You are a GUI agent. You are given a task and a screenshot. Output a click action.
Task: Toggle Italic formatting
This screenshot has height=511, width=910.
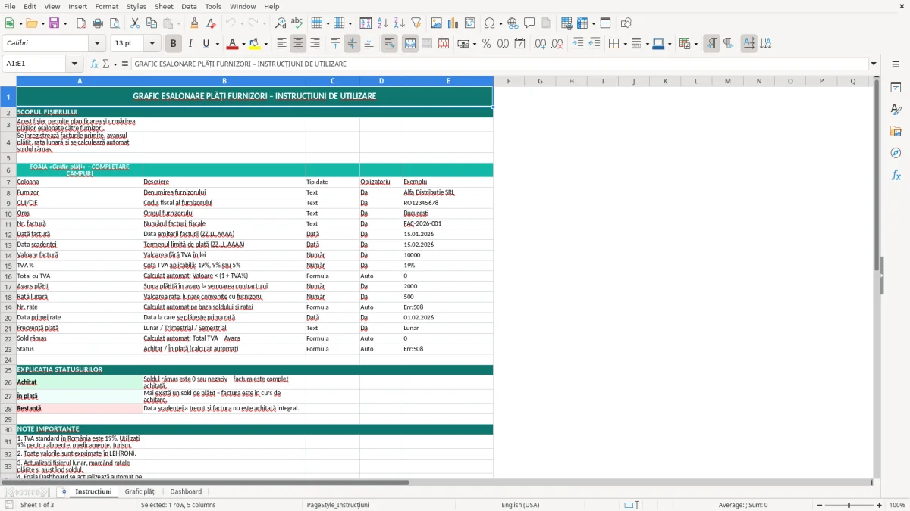[190, 44]
